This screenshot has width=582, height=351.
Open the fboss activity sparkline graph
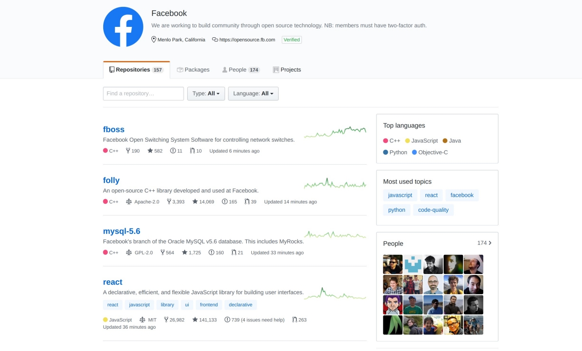(x=335, y=132)
